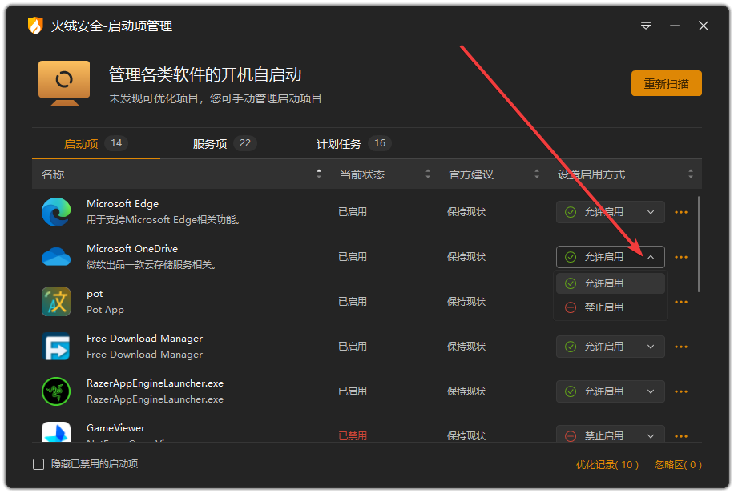Switch to 计划任务 tab
The width and height of the screenshot is (734, 493).
(353, 143)
